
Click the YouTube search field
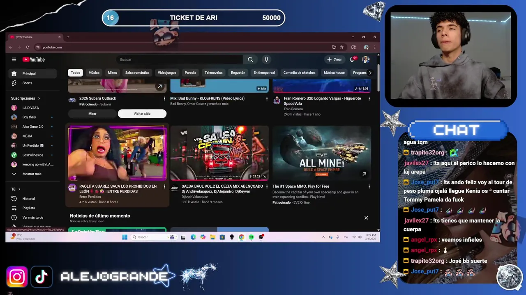coord(180,59)
